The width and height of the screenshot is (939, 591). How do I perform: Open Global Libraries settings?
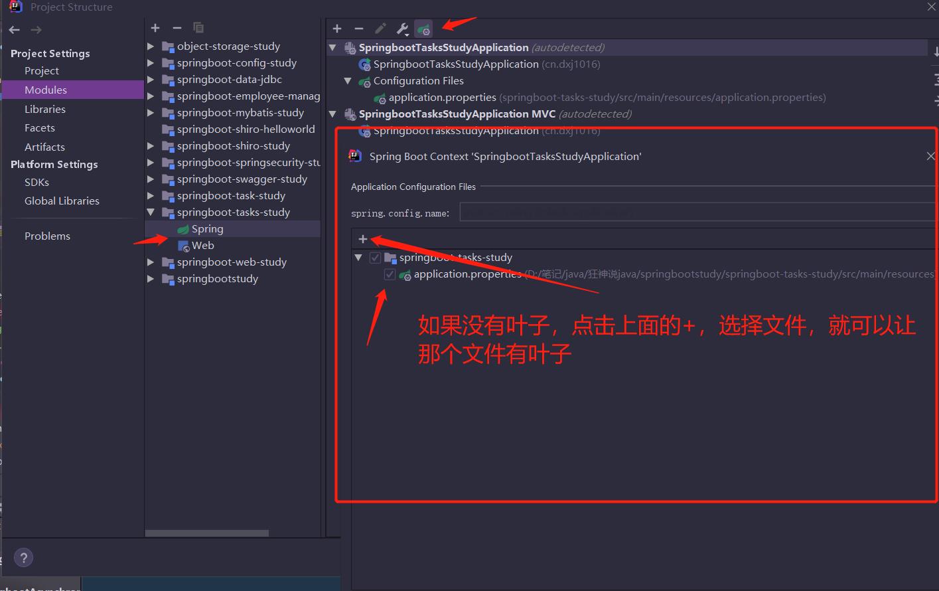click(x=62, y=201)
